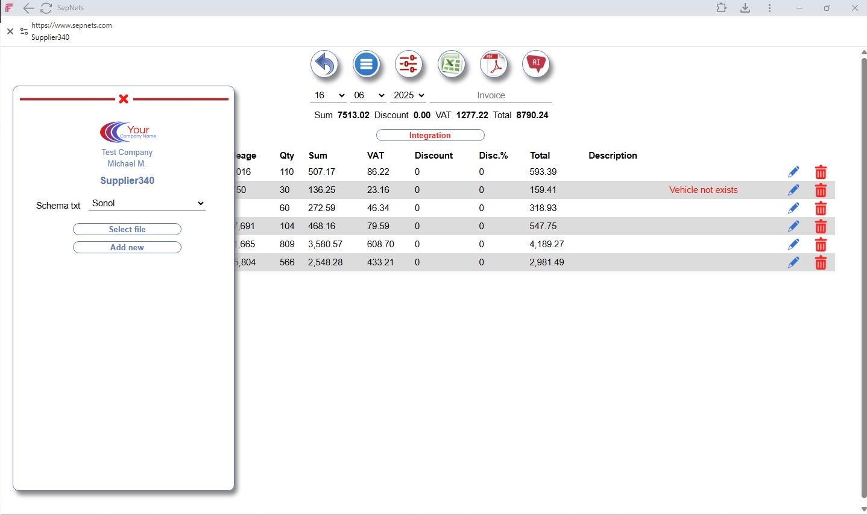
Task: Delete the row with total 318.93
Action: [821, 209]
